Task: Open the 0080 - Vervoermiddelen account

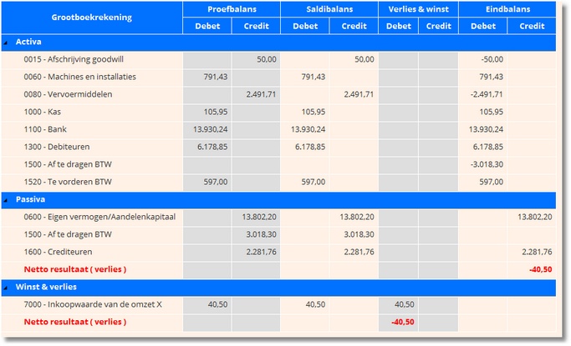Action: 68,94
